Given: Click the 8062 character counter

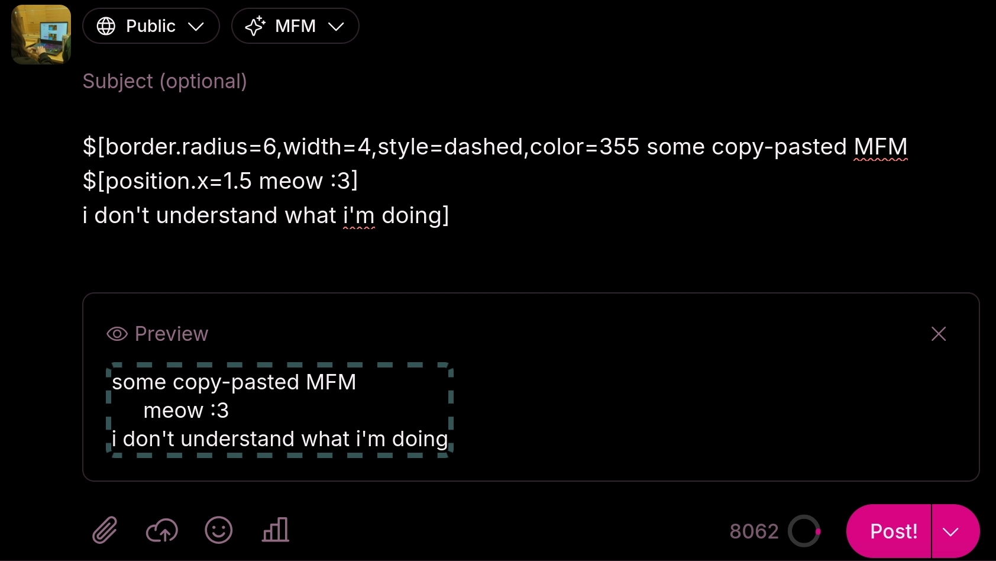Looking at the screenshot, I should coord(754,531).
